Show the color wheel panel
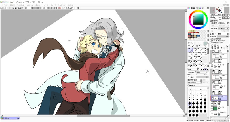 point(189,8)
